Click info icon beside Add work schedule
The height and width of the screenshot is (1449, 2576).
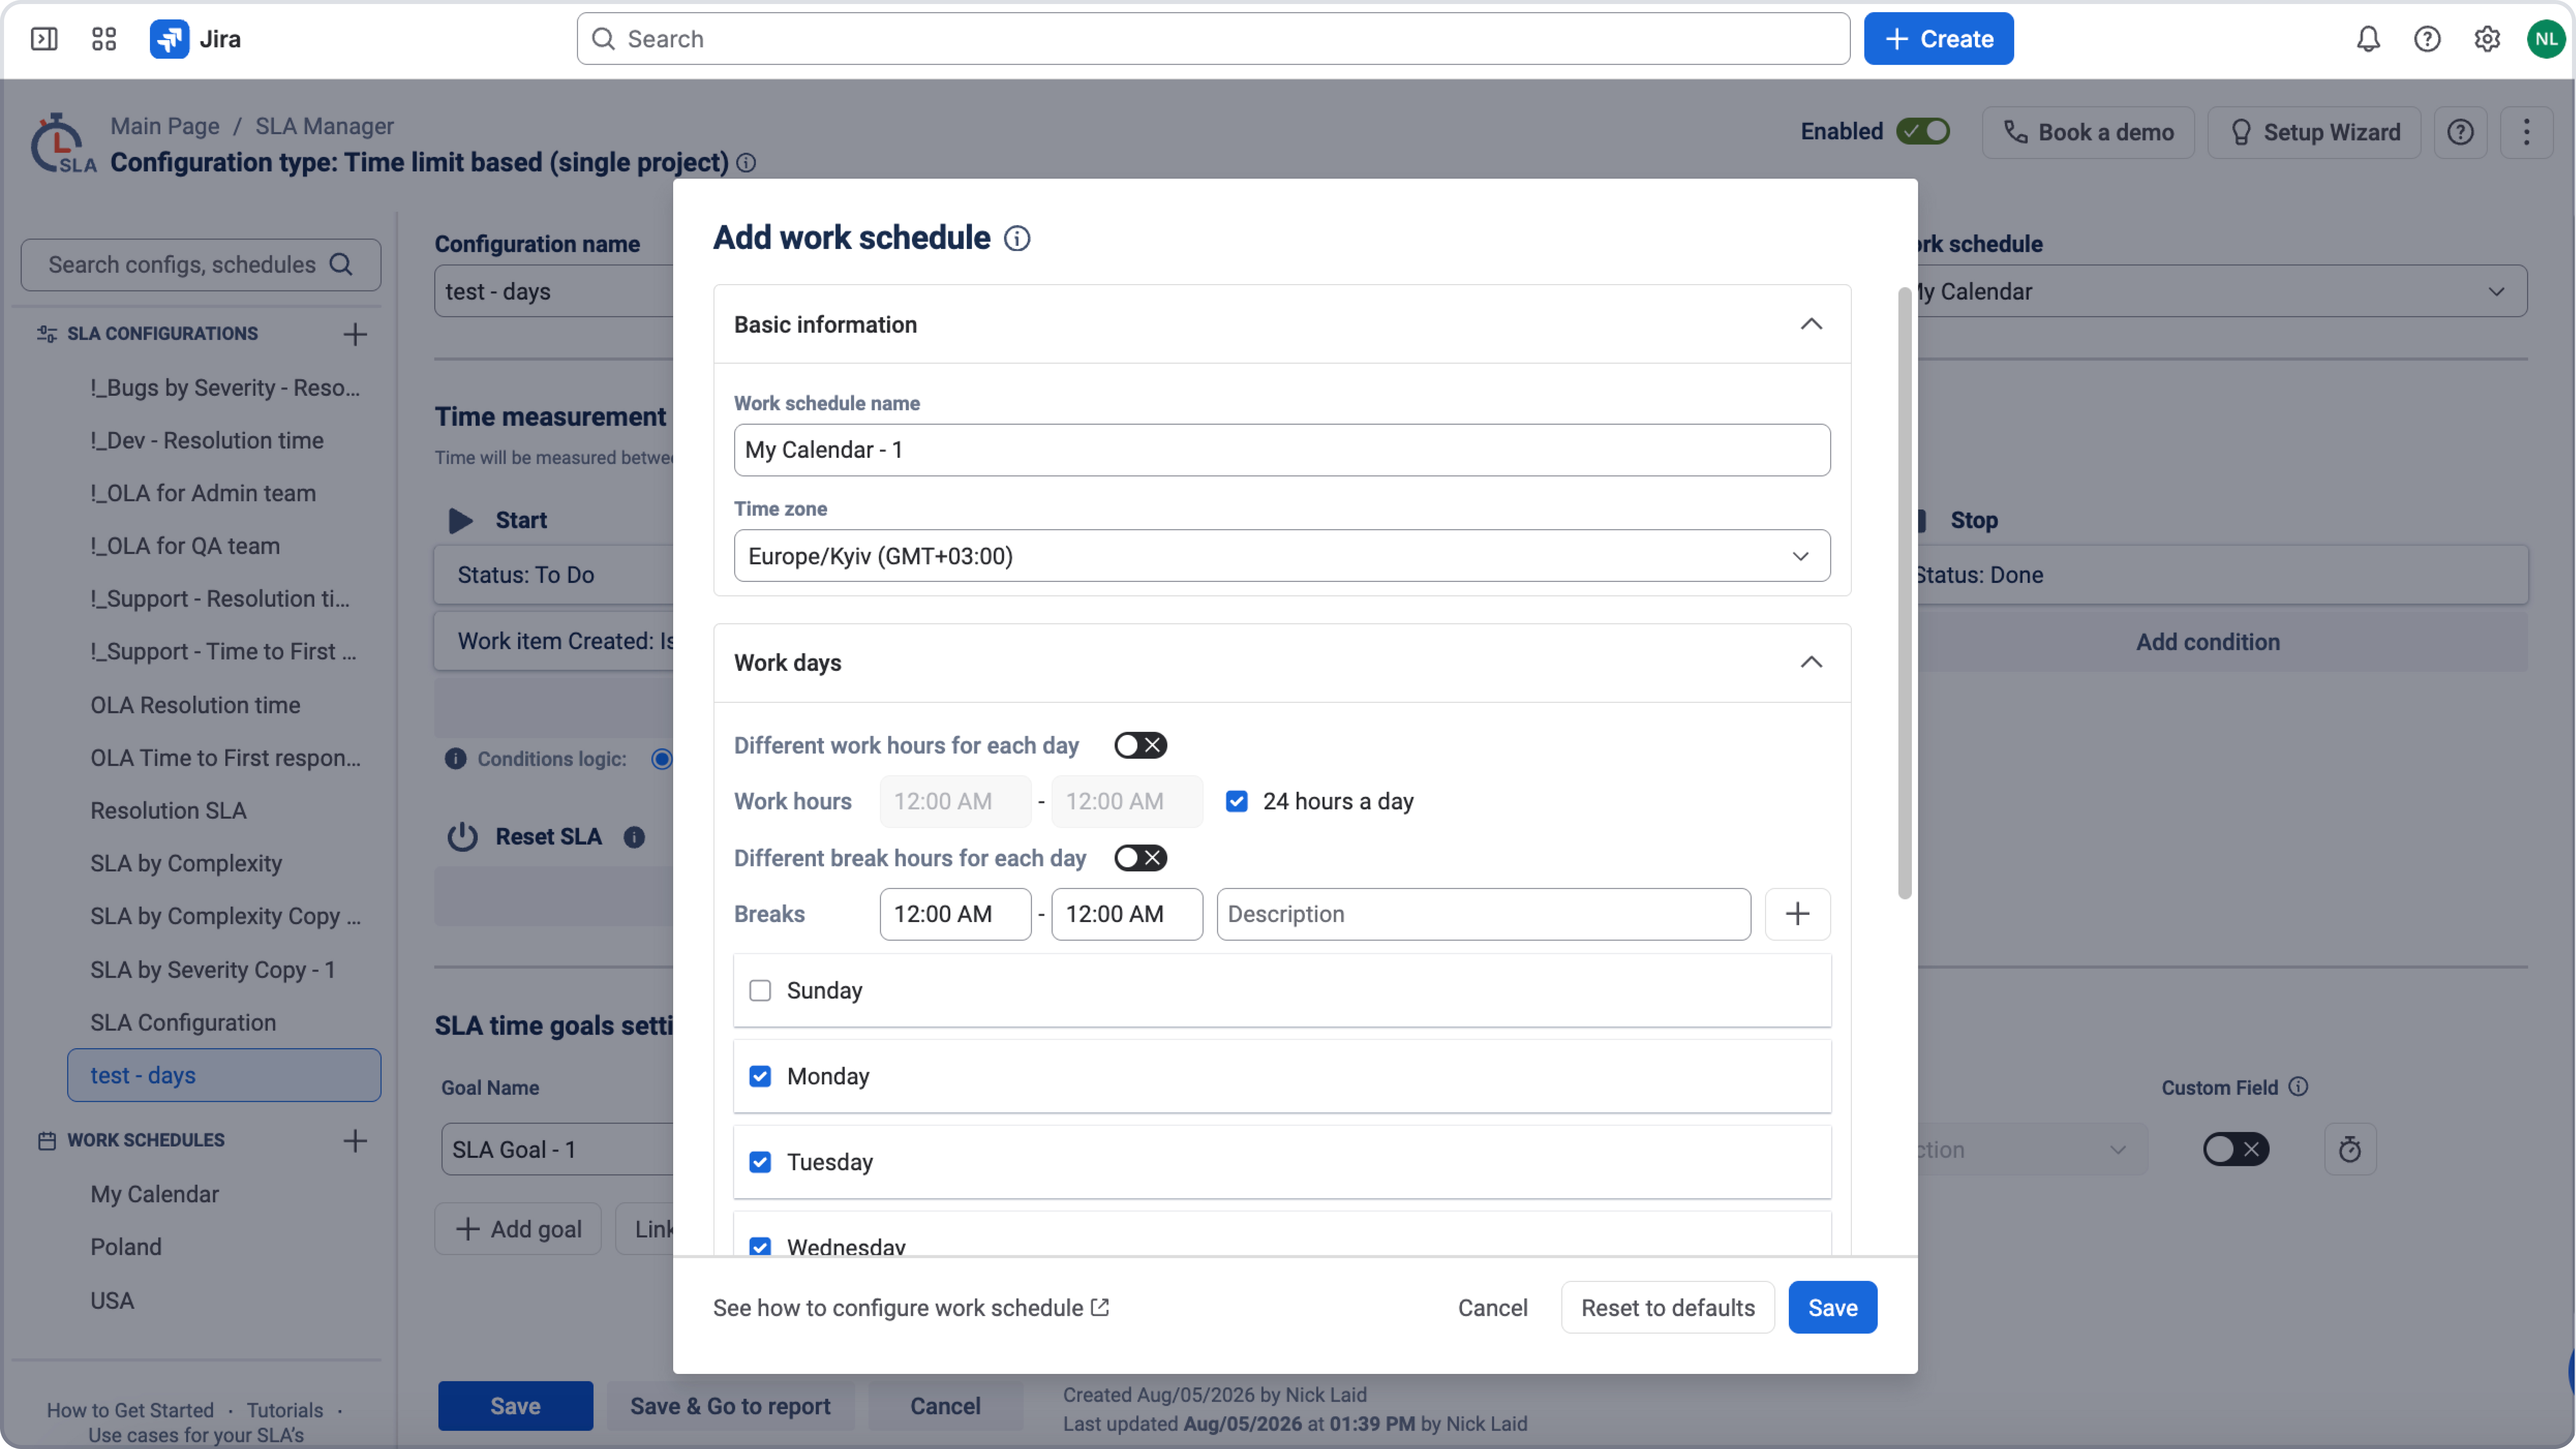pos(1017,238)
